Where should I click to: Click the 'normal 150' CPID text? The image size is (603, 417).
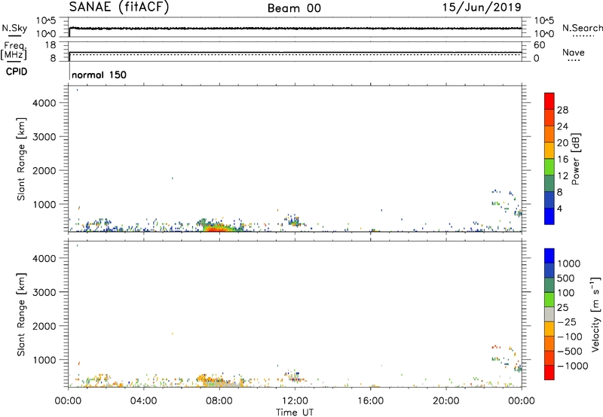click(99, 75)
